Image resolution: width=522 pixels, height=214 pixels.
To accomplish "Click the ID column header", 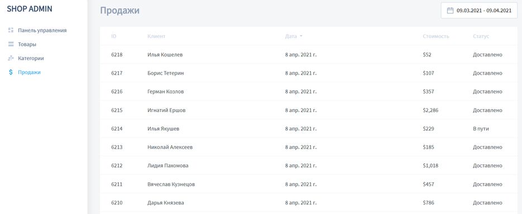I will [114, 36].
